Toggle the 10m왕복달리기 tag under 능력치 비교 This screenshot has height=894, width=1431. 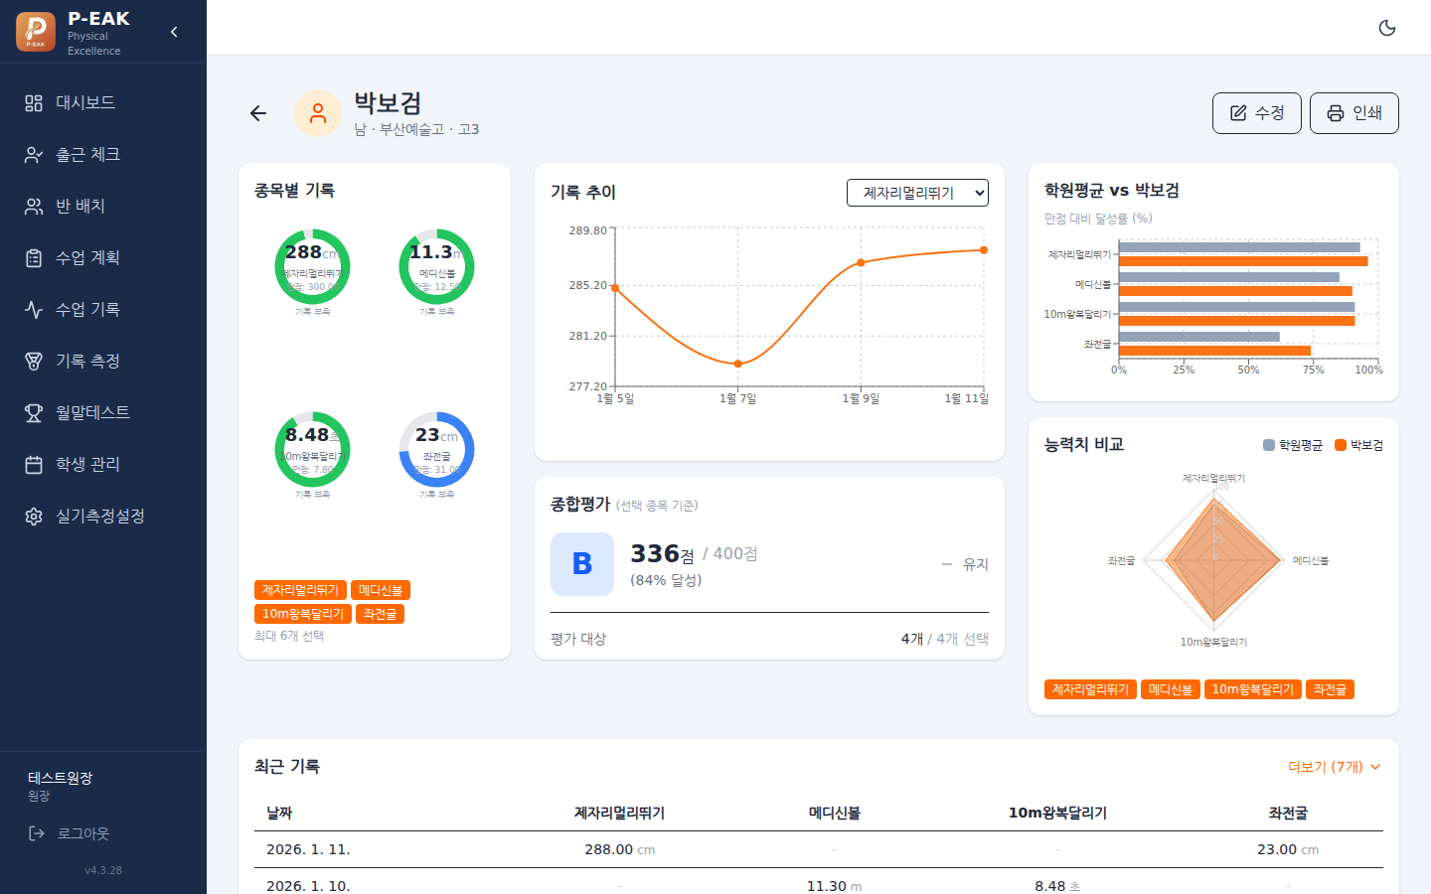point(1253,689)
